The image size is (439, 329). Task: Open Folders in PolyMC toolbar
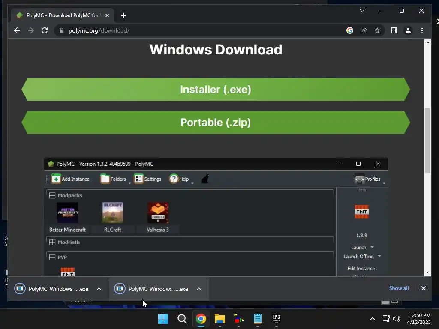[113, 179]
